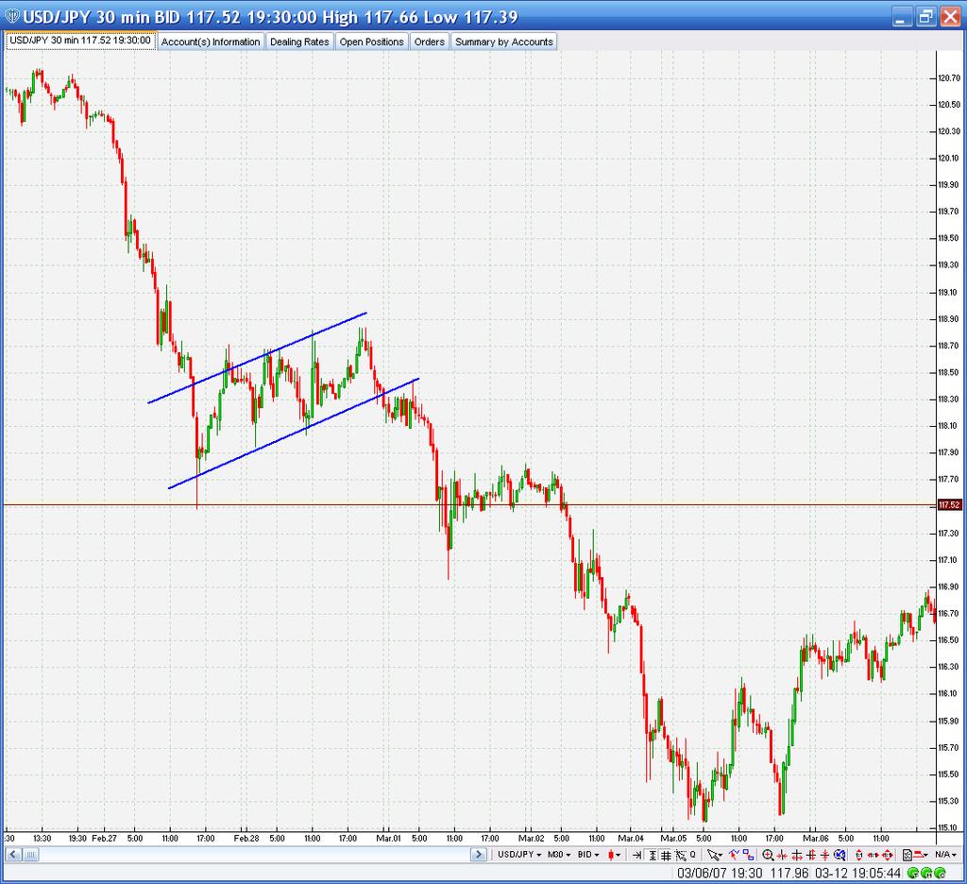The height and width of the screenshot is (884, 967).
Task: Click the 1:1 four-way scale icon
Action: tap(888, 855)
